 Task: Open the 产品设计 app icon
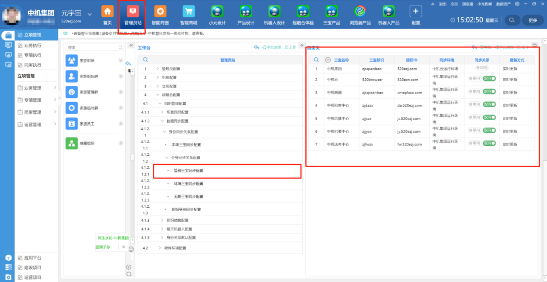click(246, 11)
